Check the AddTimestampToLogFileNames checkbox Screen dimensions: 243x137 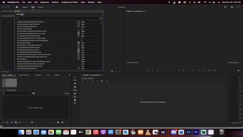tap(79, 24)
